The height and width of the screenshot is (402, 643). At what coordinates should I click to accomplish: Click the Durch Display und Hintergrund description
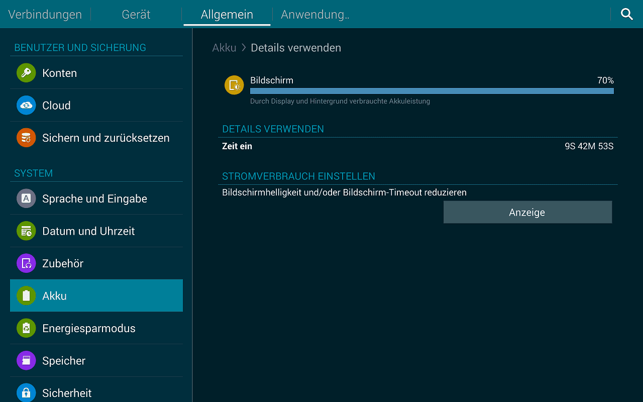coord(340,101)
